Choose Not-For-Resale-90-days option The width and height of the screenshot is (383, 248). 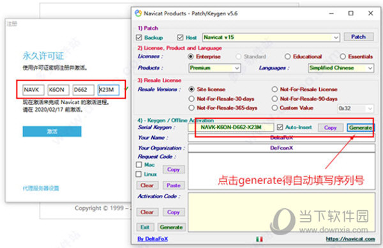click(x=274, y=99)
